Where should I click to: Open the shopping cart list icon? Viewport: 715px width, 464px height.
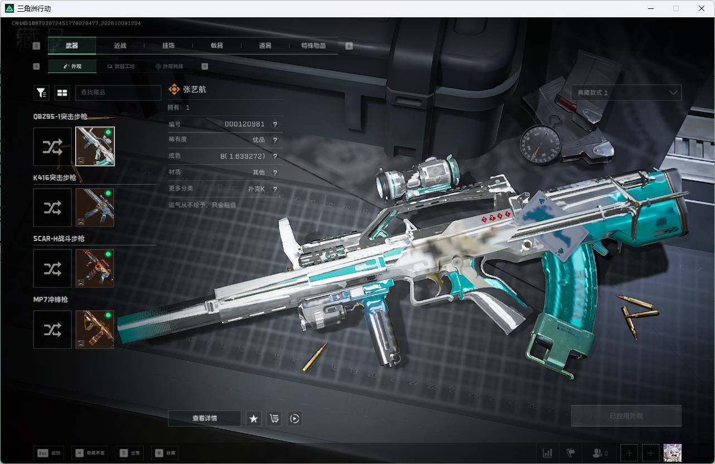(274, 418)
